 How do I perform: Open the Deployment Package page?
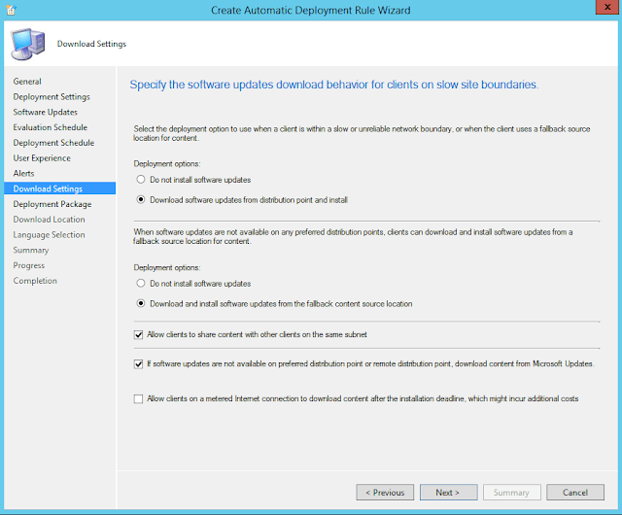pyautogui.click(x=52, y=204)
